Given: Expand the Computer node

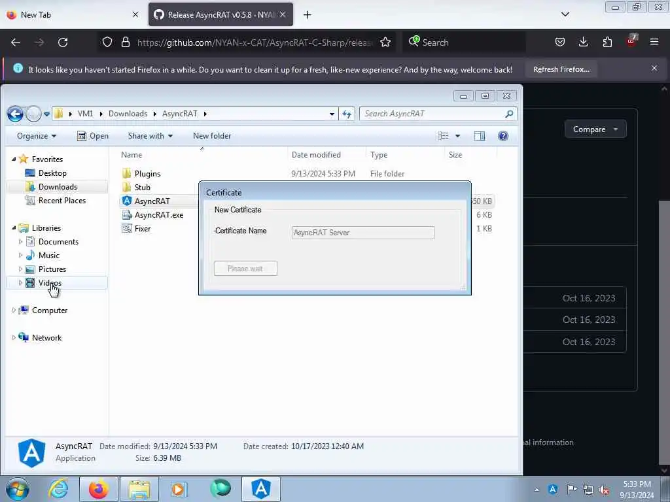Looking at the screenshot, I should 14,310.
